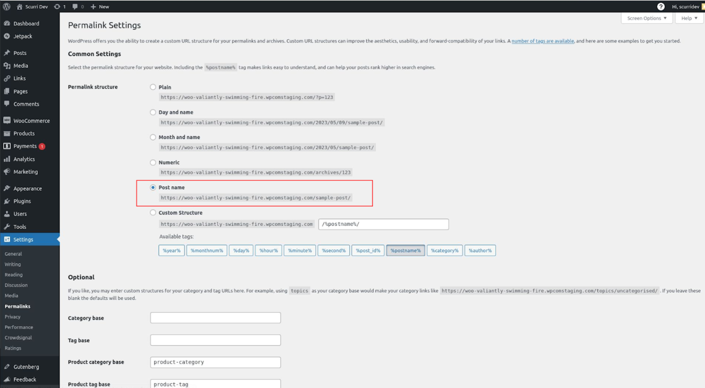Screen dimensions: 705x388
Task: Open the Writing settings submenu item
Action: tap(13, 265)
